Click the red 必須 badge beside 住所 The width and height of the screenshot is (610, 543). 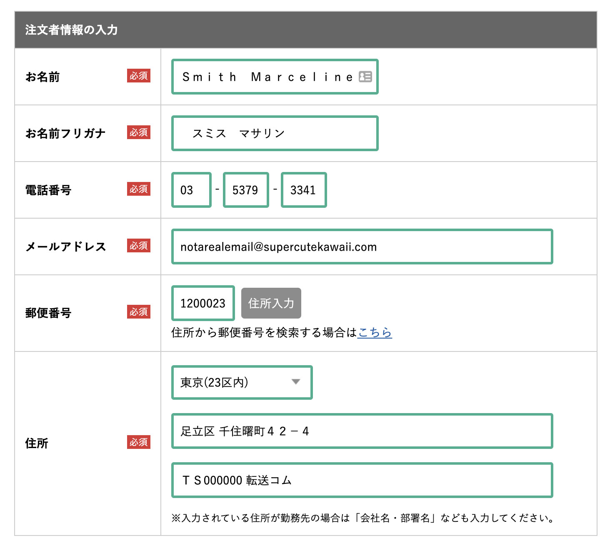click(138, 442)
